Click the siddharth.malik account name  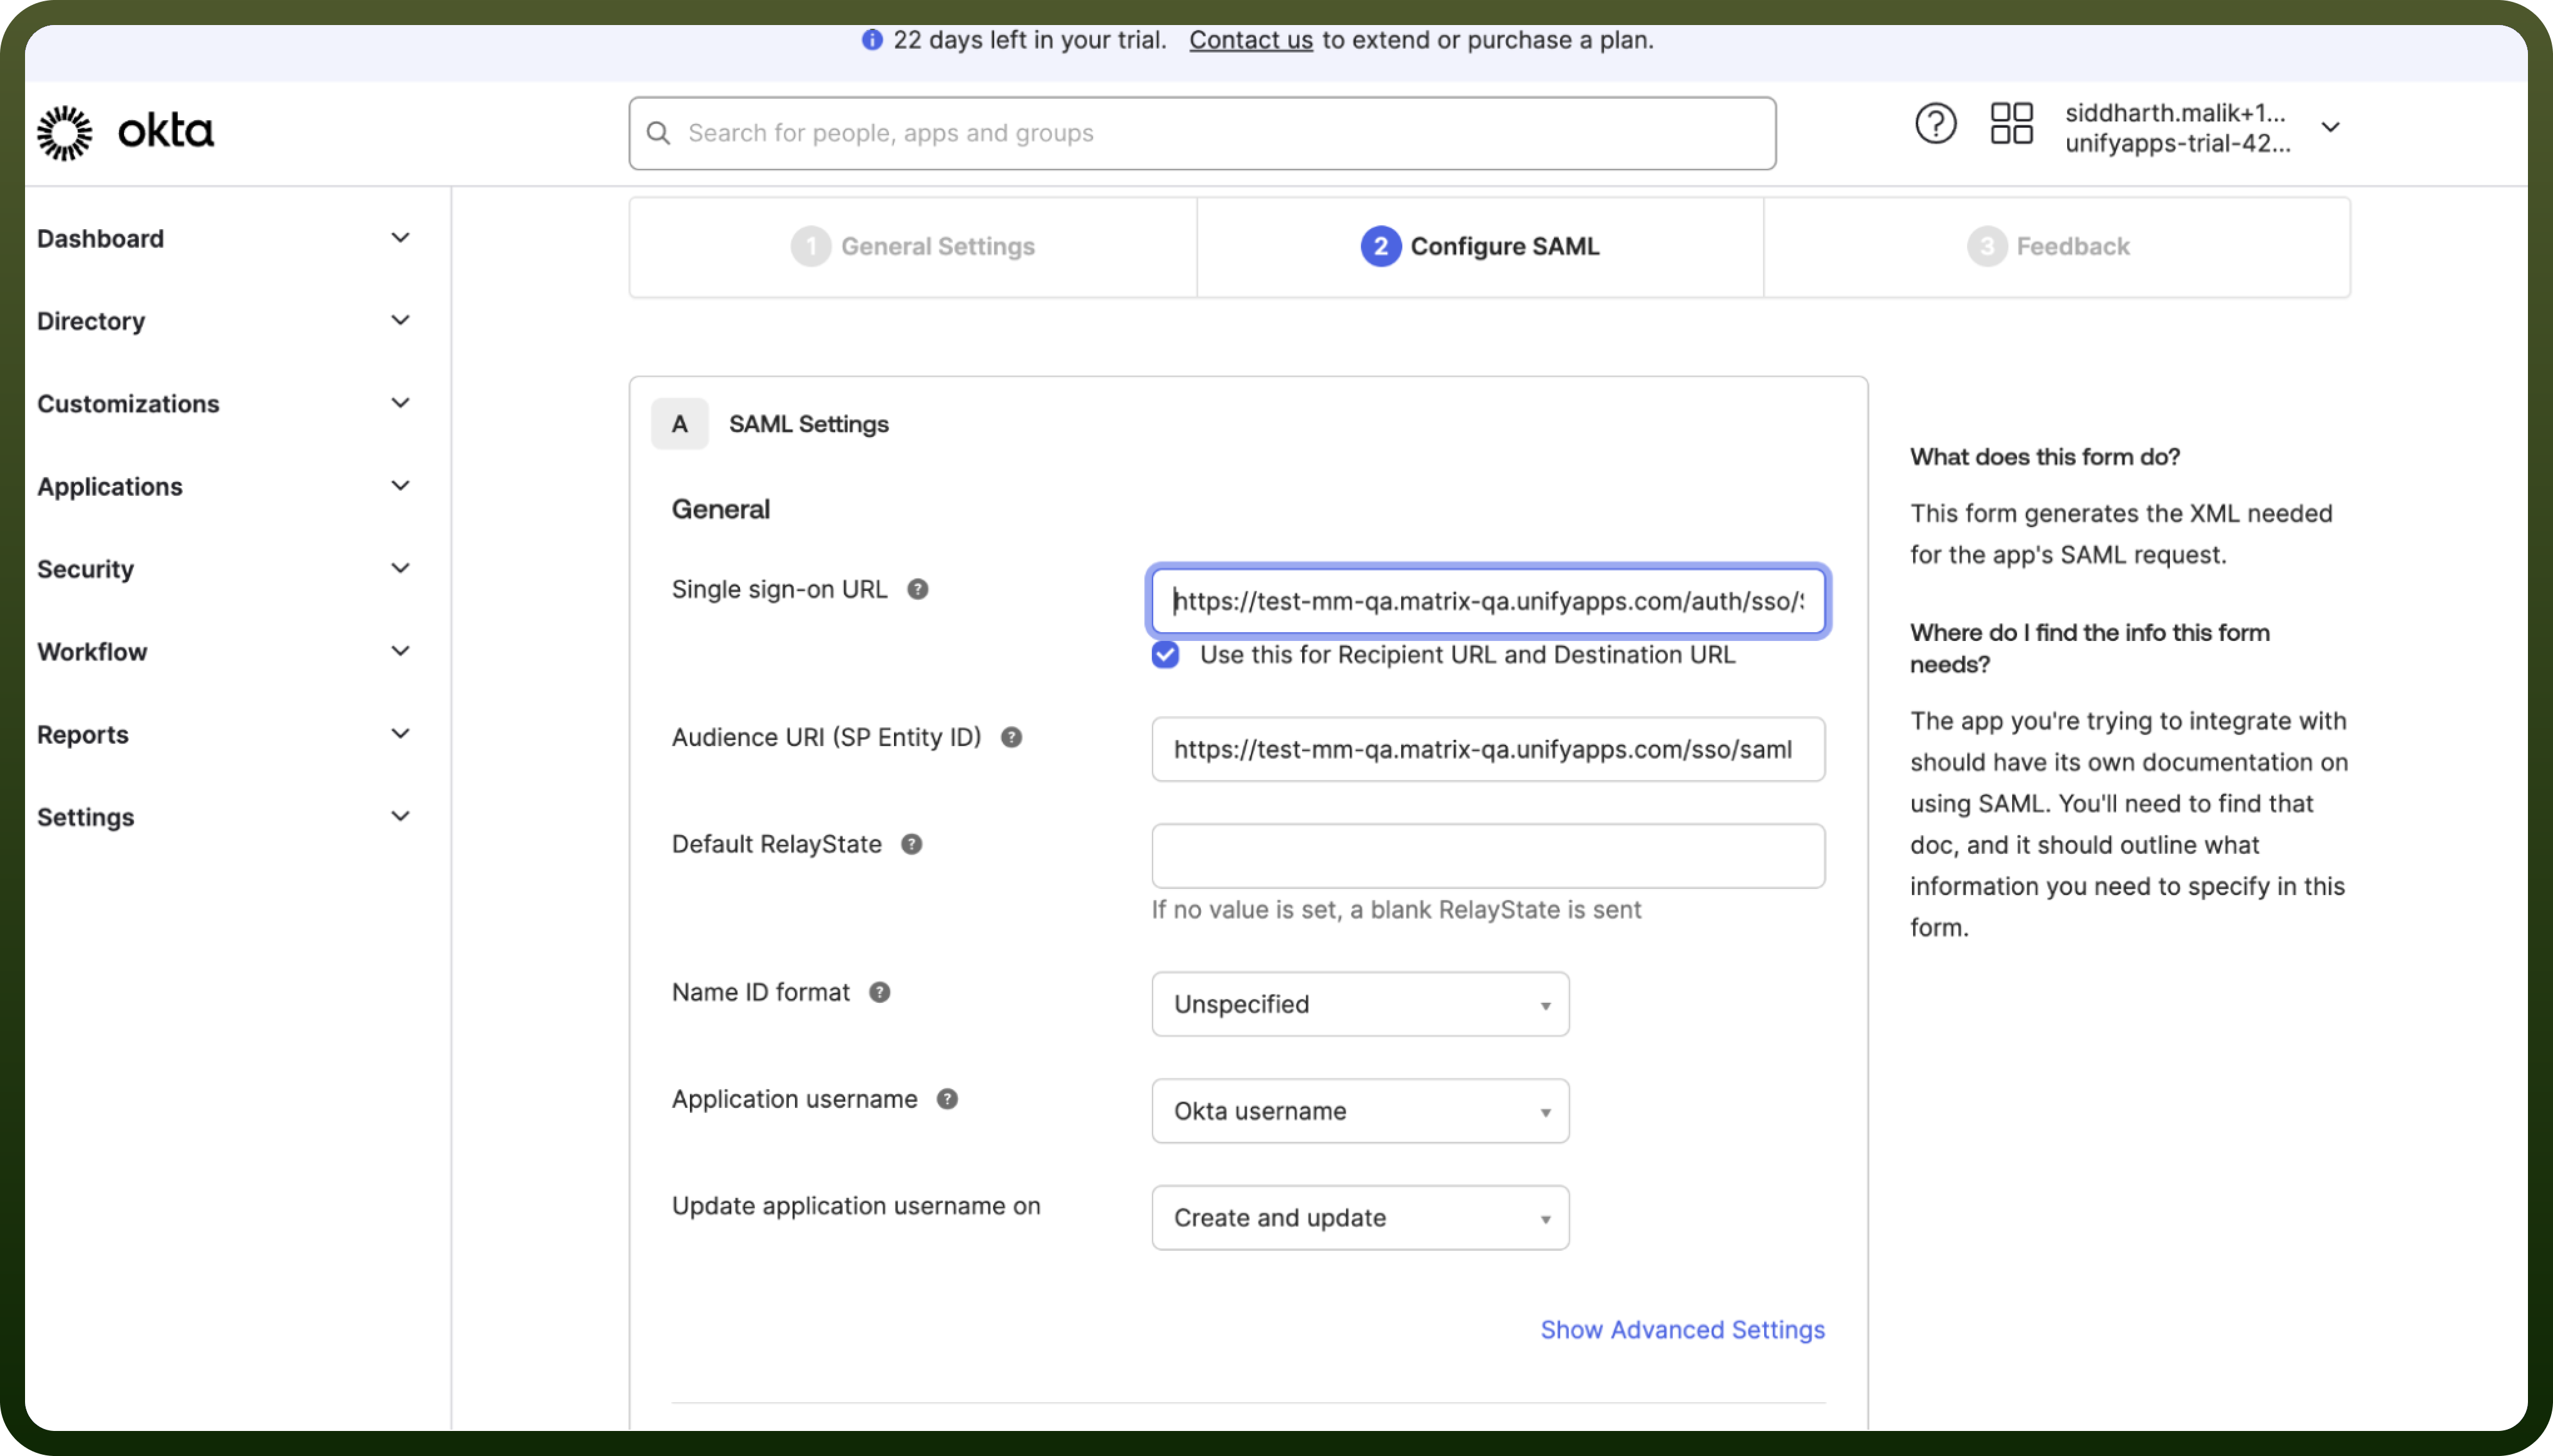click(x=2176, y=113)
